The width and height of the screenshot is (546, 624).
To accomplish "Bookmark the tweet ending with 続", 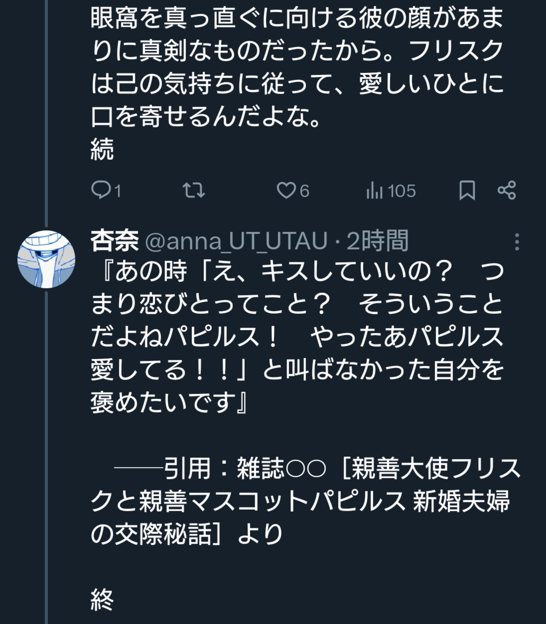I will click(467, 191).
